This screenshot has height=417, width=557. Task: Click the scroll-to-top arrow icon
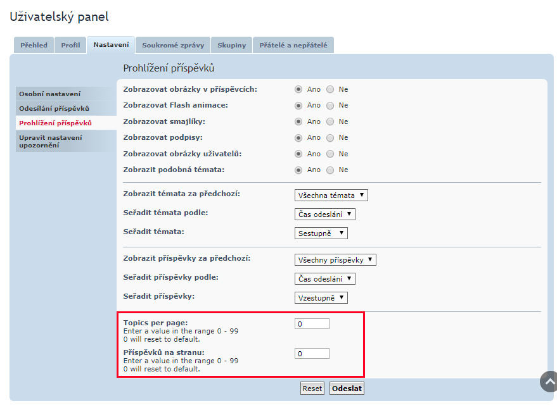point(549,382)
